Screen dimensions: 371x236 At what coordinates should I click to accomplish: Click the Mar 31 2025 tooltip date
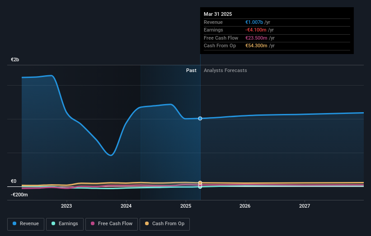(x=218, y=14)
